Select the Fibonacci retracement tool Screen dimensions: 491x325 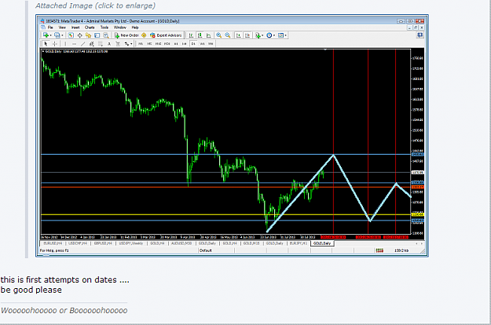pos(101,44)
